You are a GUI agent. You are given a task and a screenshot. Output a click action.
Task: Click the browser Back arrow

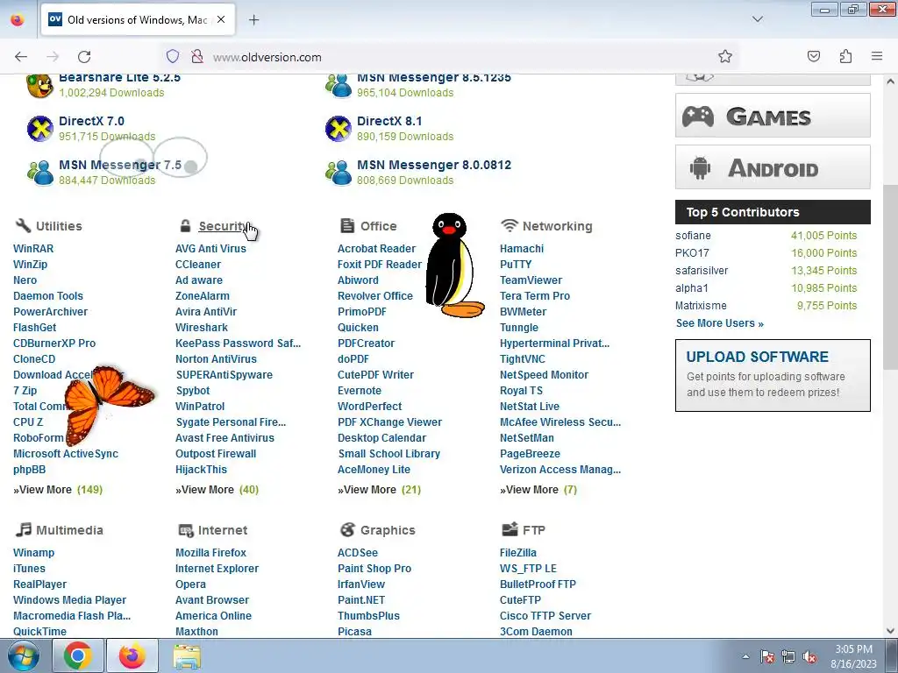point(21,57)
